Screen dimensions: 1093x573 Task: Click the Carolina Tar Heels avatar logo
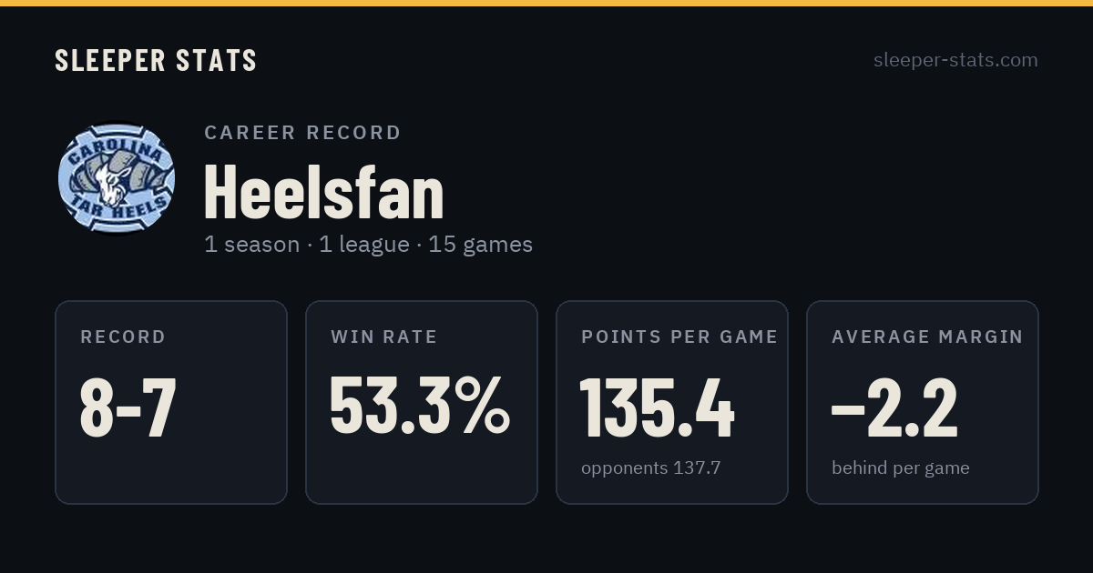[116, 178]
